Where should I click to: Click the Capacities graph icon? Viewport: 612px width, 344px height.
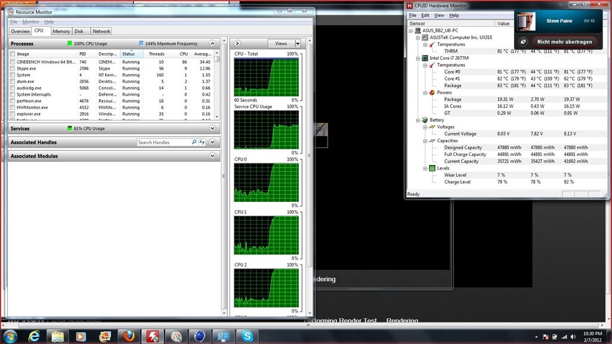(x=432, y=141)
